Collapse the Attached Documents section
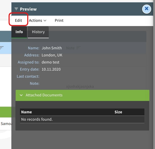 pyautogui.click(x=83, y=95)
